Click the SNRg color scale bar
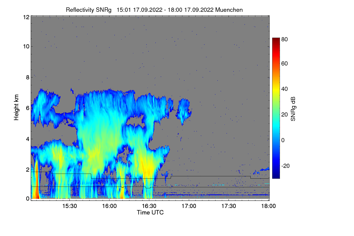The width and height of the screenshot is (354, 236). pos(276,108)
